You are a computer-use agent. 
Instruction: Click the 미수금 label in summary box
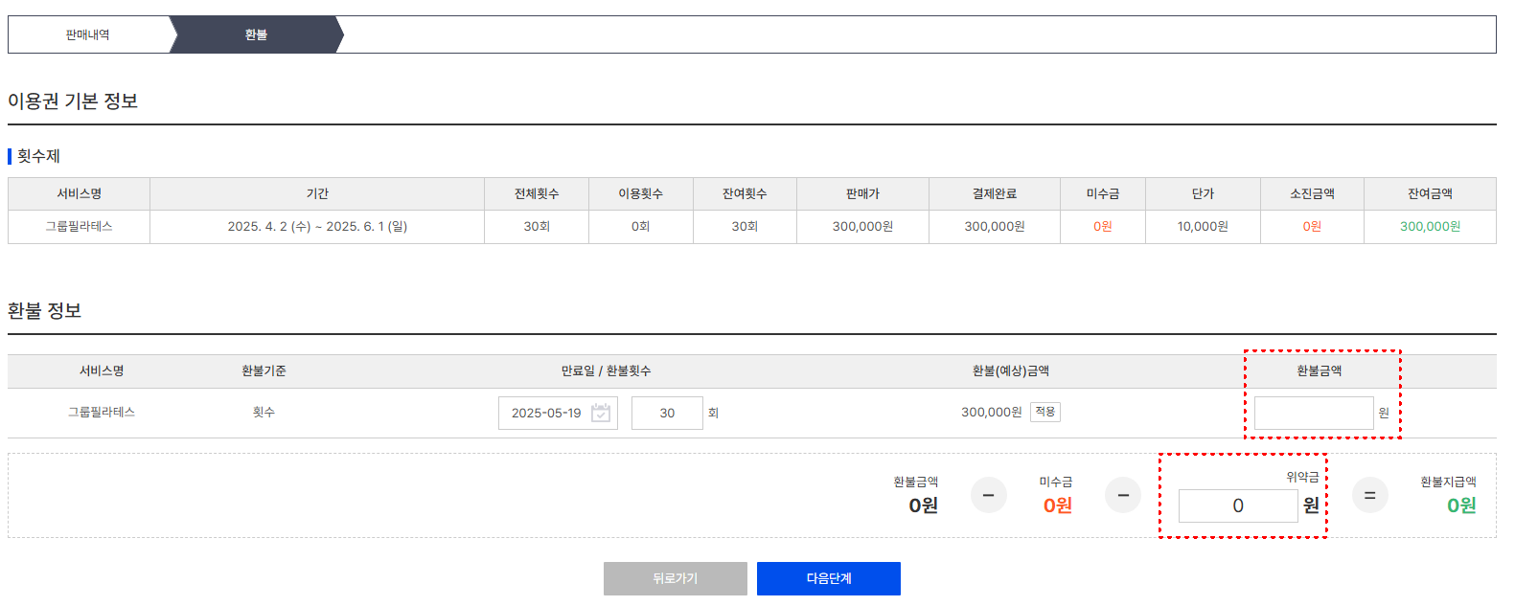pos(1056,482)
